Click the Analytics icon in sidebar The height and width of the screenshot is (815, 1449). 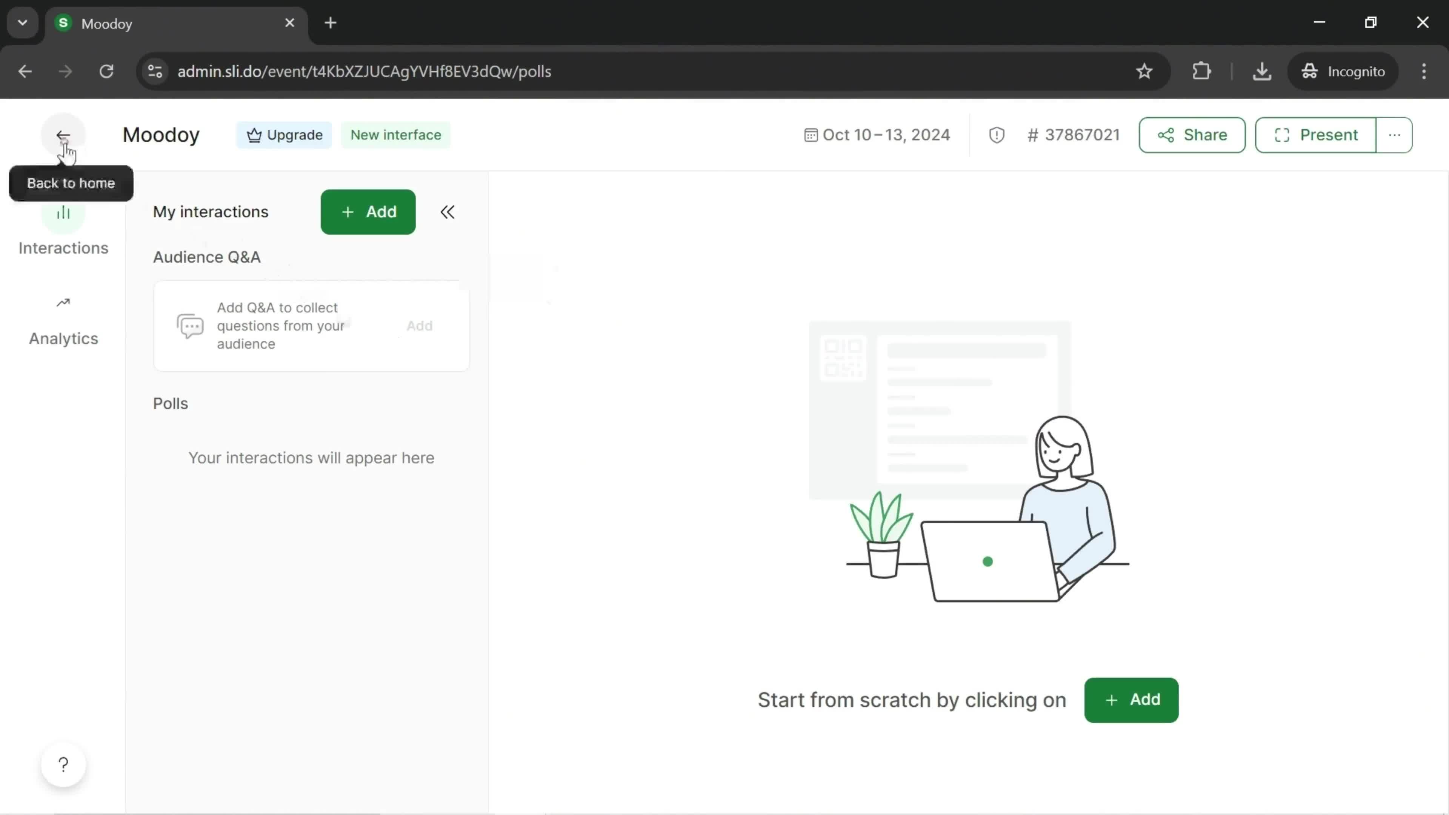pyautogui.click(x=63, y=303)
